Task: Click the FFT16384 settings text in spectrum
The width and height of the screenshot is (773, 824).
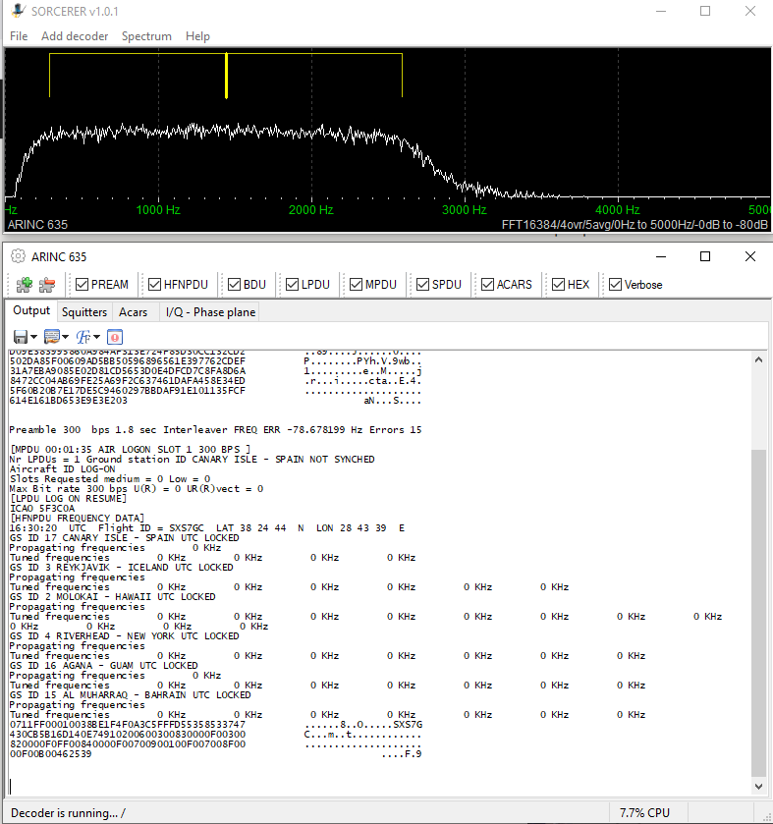Action: (x=635, y=225)
